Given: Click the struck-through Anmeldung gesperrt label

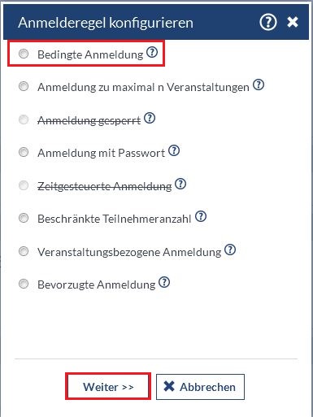Looking at the screenshot, I should click(x=89, y=120).
